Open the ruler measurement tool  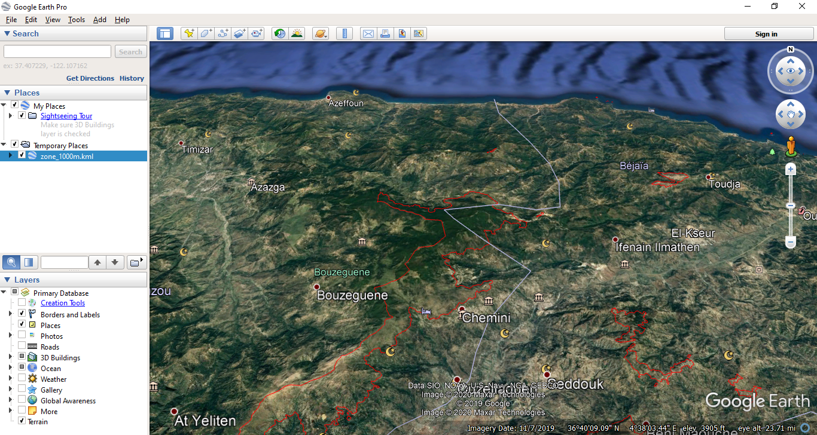coord(345,33)
